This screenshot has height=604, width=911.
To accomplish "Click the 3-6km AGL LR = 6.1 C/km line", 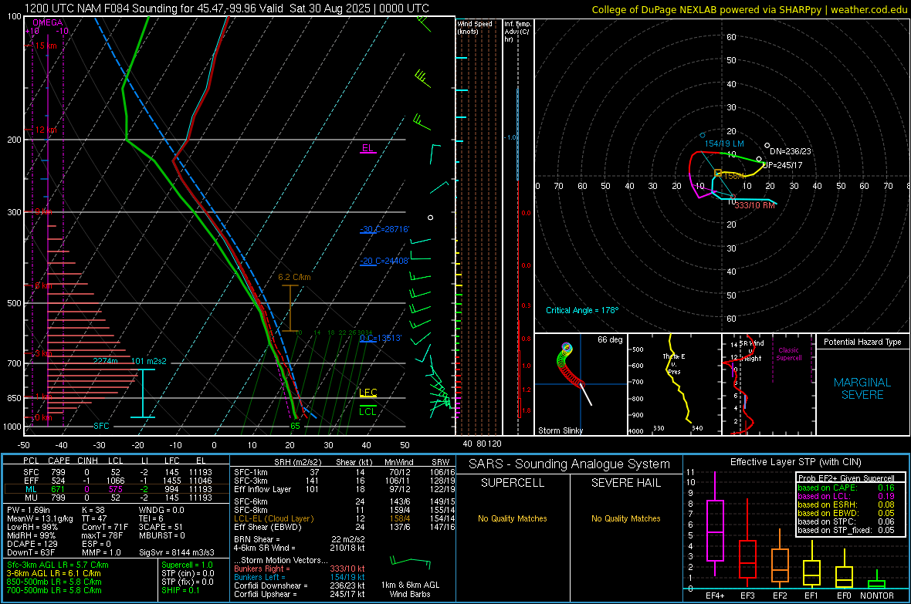I will click(x=53, y=573).
